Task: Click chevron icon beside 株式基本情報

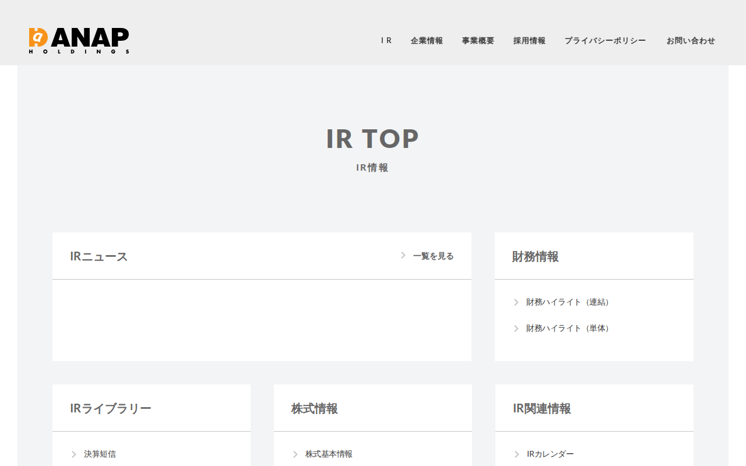Action: (295, 454)
